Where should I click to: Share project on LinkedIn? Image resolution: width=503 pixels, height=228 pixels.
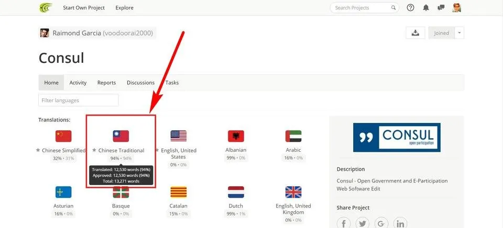click(400, 223)
